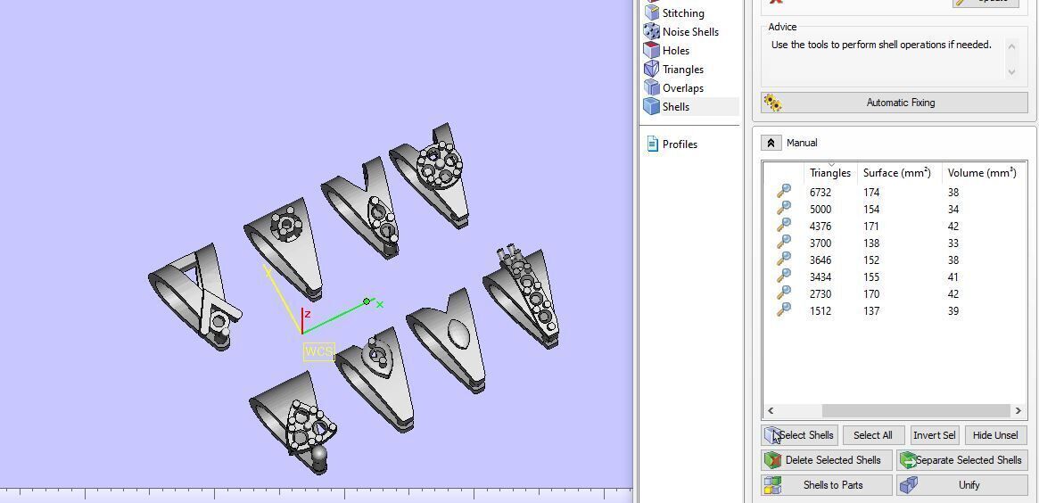The width and height of the screenshot is (1039, 503).
Task: Click the WCS label in viewport
Action: tap(318, 352)
